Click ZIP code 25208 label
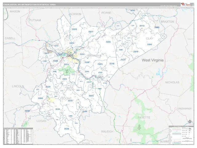197x148 pixels. [66, 129]
